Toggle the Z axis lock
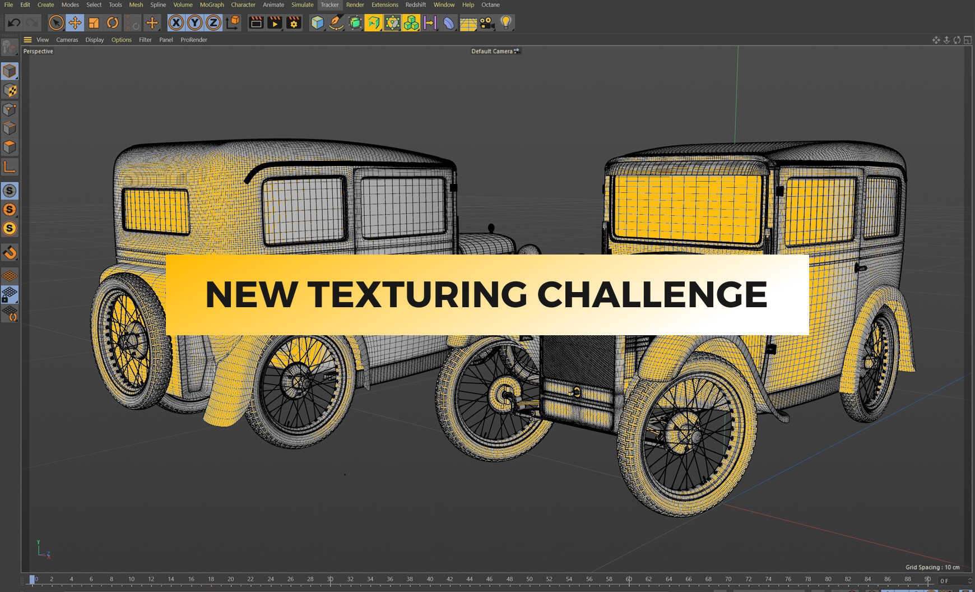Viewport: 975px width, 592px height. click(213, 23)
